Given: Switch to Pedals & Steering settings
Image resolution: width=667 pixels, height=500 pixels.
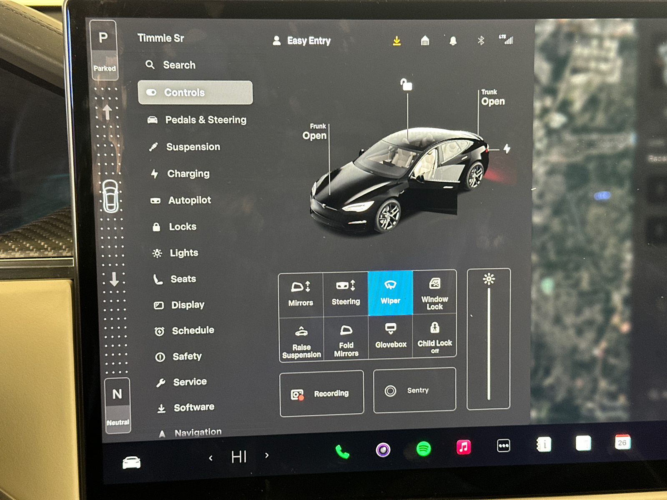Looking at the screenshot, I should [206, 120].
